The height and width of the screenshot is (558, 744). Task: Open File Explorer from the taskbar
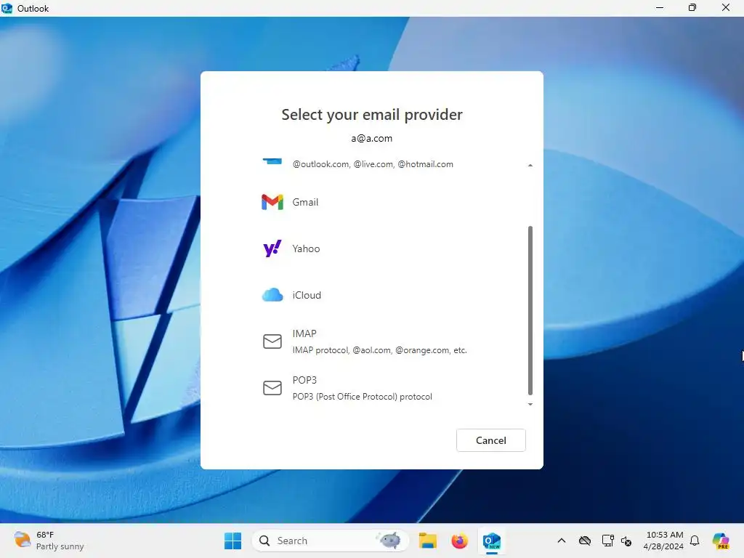point(427,541)
